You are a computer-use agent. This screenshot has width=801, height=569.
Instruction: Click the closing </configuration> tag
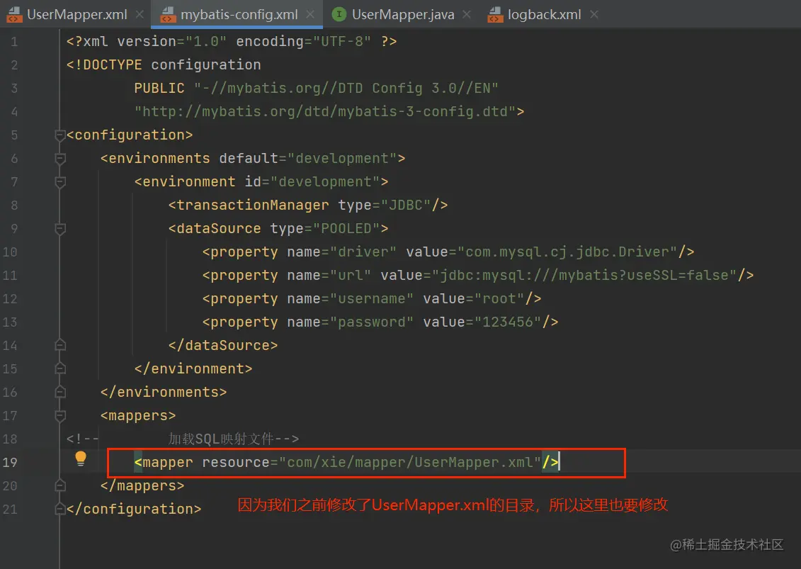click(134, 509)
